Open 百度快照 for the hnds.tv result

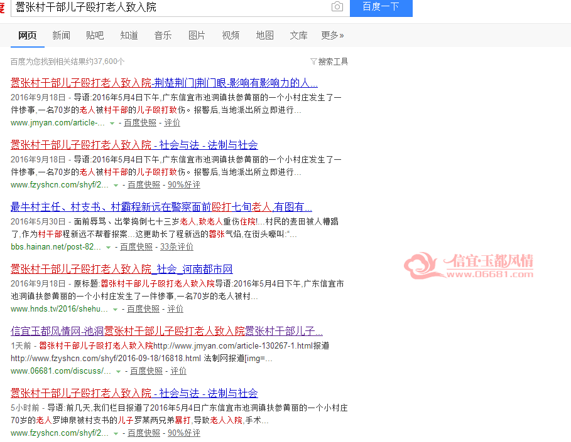tap(143, 309)
